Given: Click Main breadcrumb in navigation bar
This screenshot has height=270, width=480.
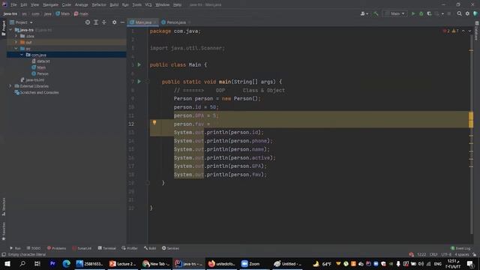Looking at the screenshot, I should [x=63, y=13].
